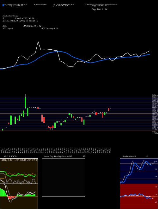The image size is (158, 209).
Task: Click the date labels axis below the candlestick chart
Action: (x=57, y=150)
